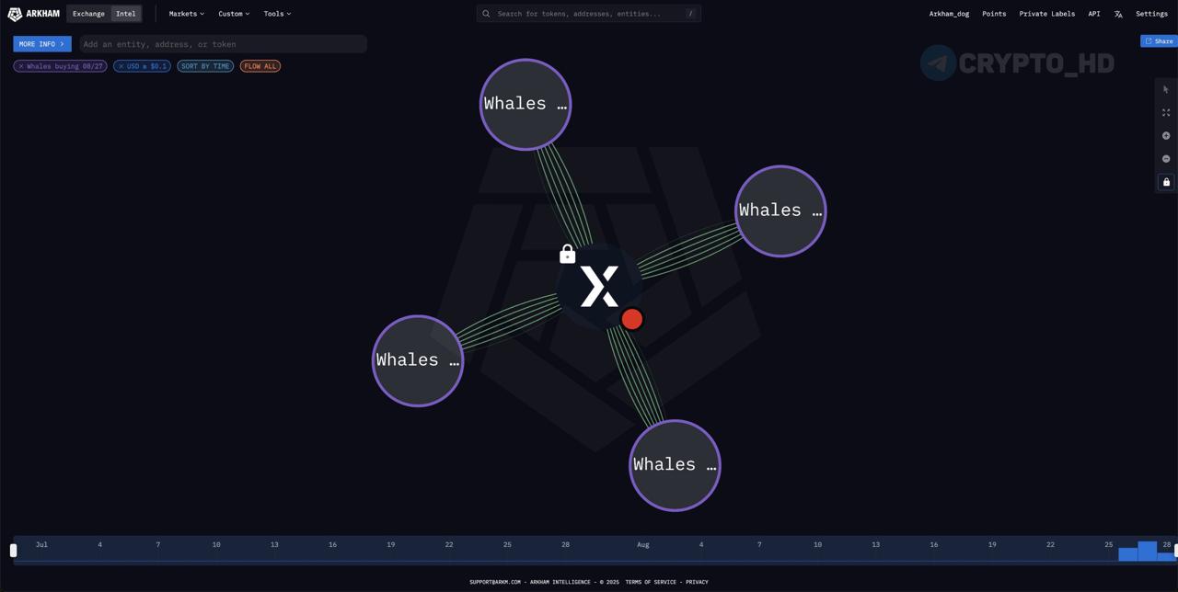This screenshot has width=1178, height=592.
Task: Open the Privacy link in the footer
Action: (x=697, y=582)
